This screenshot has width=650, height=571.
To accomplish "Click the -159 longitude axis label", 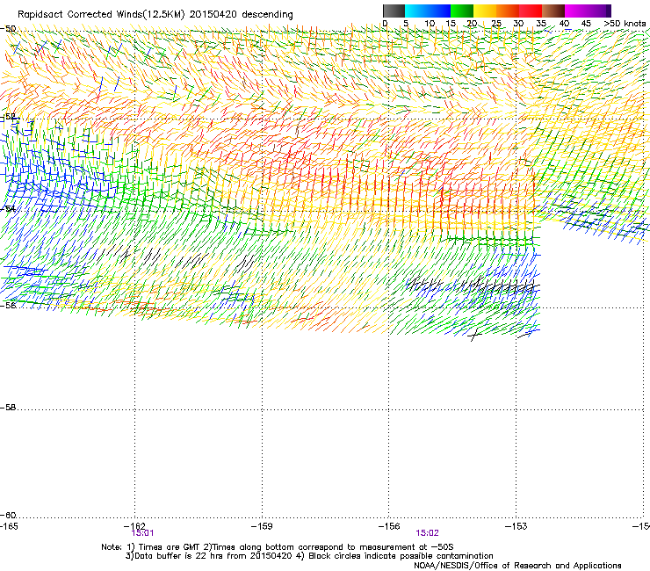I will click(262, 526).
